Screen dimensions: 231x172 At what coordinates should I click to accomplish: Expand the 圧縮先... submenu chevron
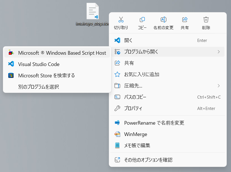(219, 86)
